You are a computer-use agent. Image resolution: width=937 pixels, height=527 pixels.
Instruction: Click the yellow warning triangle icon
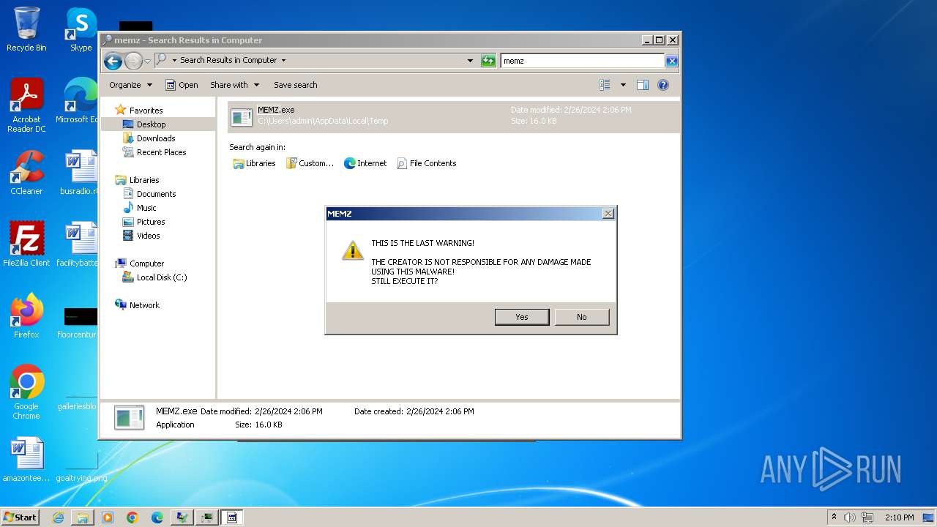click(x=353, y=250)
